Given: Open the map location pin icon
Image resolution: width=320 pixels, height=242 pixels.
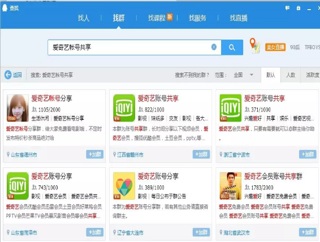Looking at the screenshot, I should tap(254, 46).
